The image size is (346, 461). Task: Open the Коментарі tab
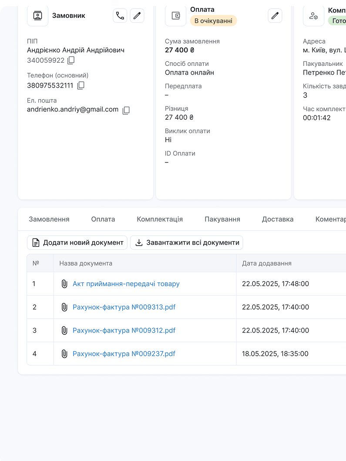[330, 219]
